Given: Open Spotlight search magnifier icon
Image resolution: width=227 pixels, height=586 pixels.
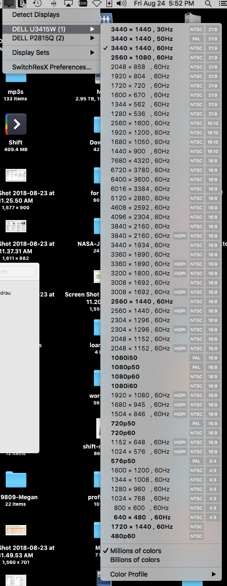Looking at the screenshot, I should pos(208,4).
